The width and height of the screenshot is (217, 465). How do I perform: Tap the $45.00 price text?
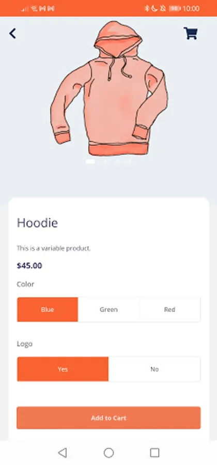(x=29, y=266)
